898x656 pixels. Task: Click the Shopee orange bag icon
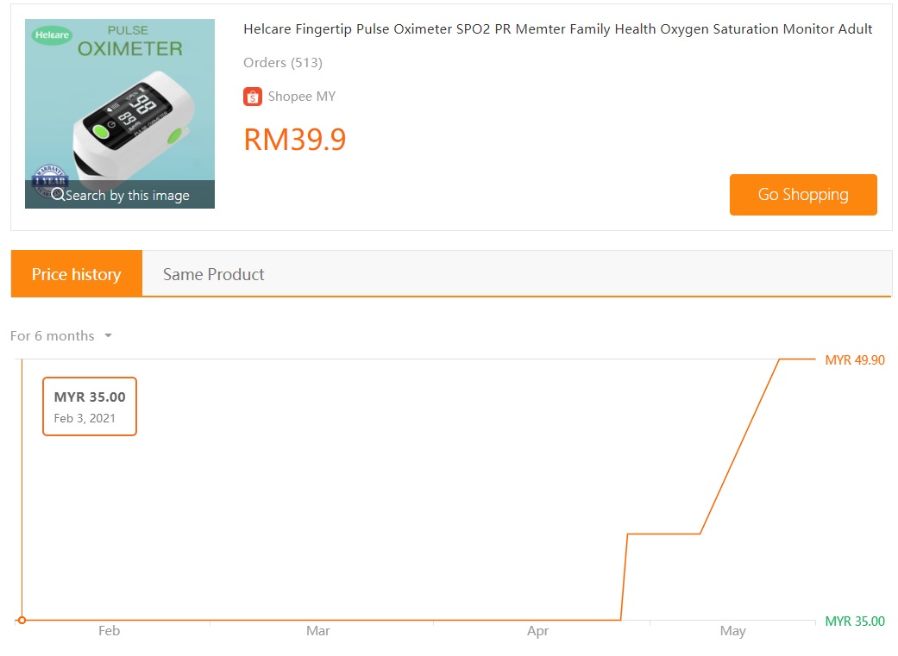tap(253, 97)
